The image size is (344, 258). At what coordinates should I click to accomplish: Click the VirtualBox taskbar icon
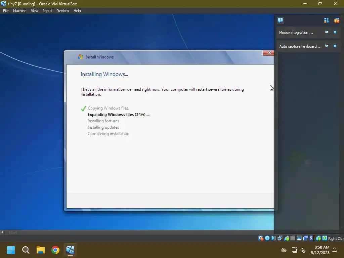(70, 250)
